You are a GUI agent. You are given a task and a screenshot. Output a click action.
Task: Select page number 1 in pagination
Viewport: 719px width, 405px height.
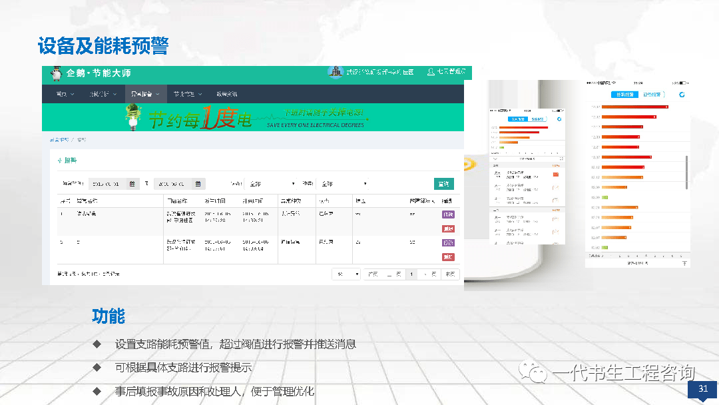tap(411, 274)
